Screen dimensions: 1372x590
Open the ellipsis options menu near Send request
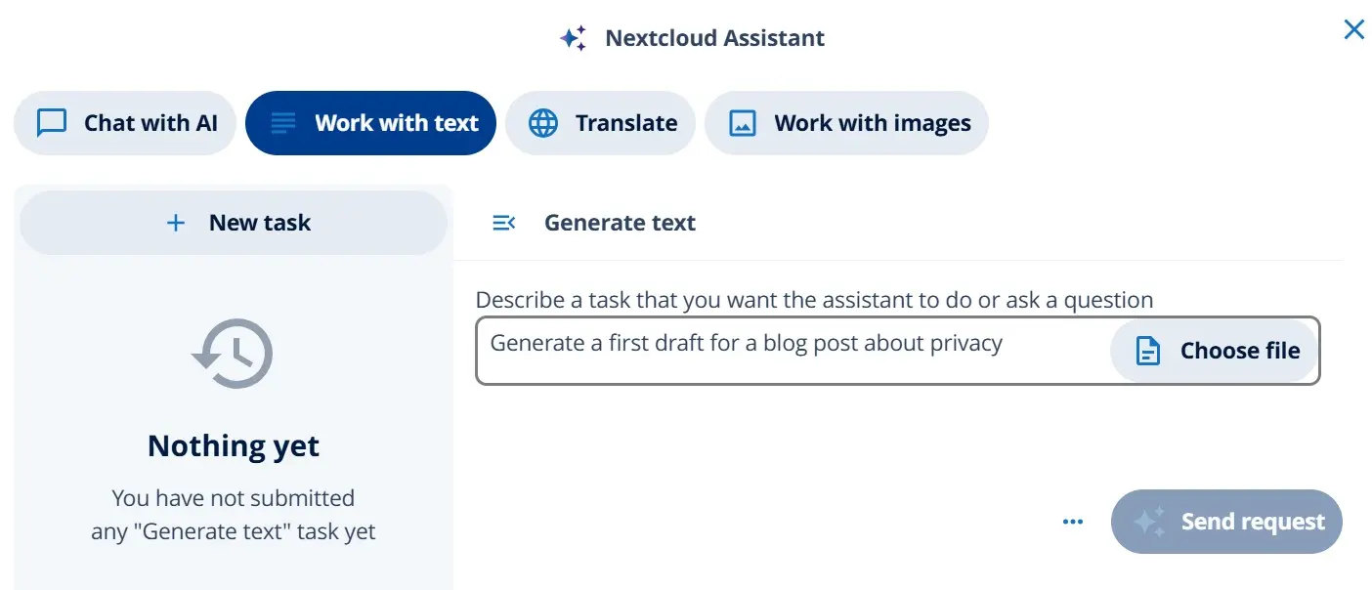click(x=1072, y=521)
